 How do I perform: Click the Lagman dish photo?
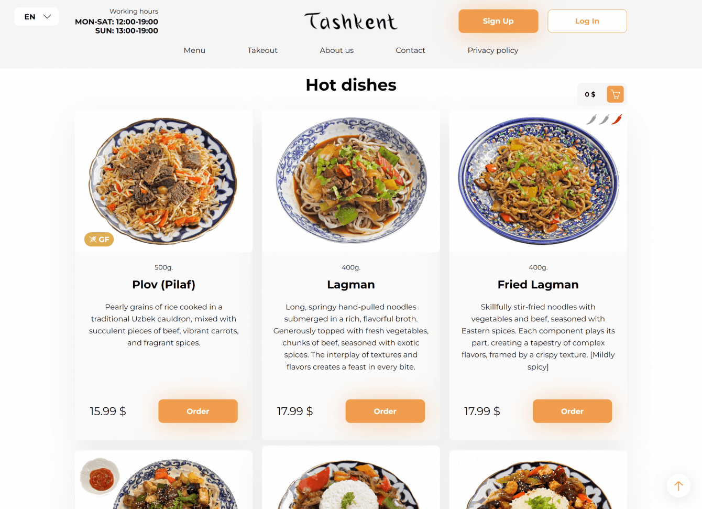351,180
